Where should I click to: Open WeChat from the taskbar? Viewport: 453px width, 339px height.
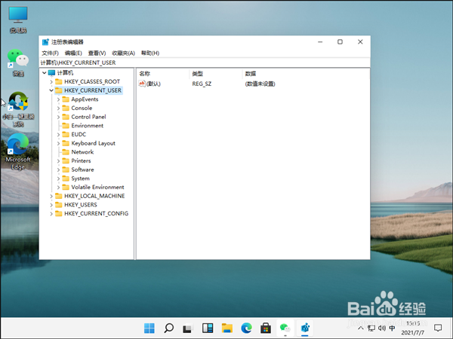point(285,328)
